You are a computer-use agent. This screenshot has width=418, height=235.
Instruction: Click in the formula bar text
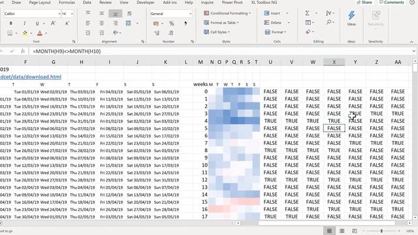(67, 51)
